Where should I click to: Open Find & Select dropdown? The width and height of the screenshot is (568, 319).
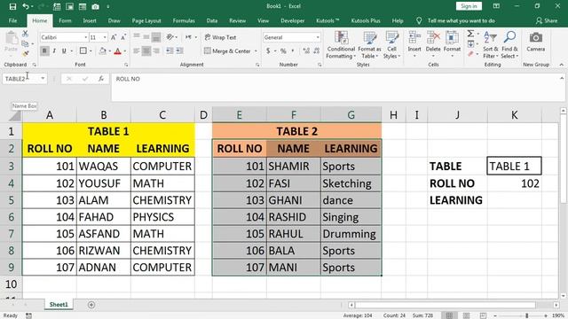509,45
